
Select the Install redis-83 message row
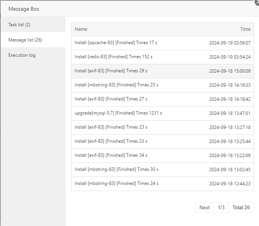(114, 57)
